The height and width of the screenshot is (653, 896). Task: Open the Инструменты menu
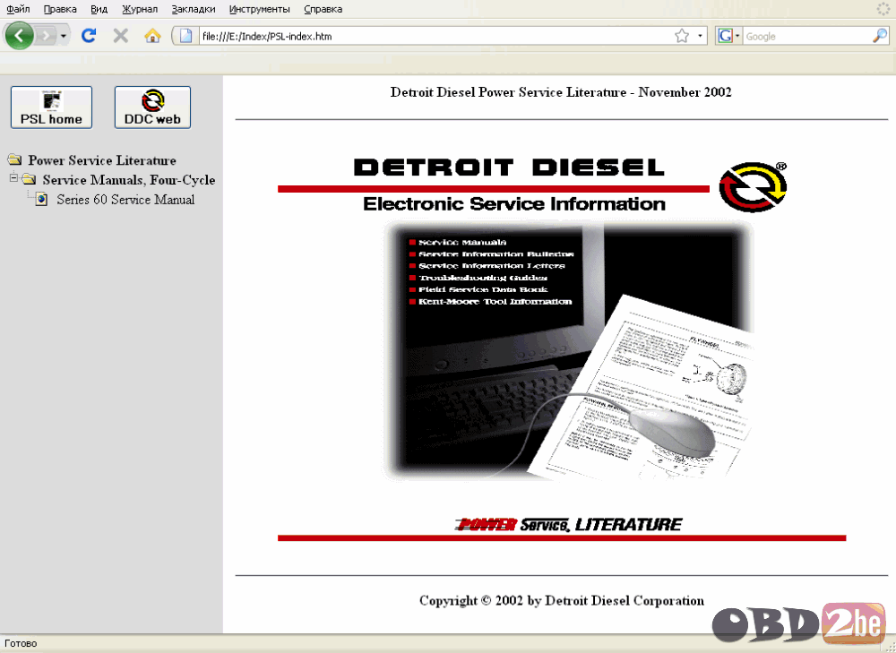point(260,9)
